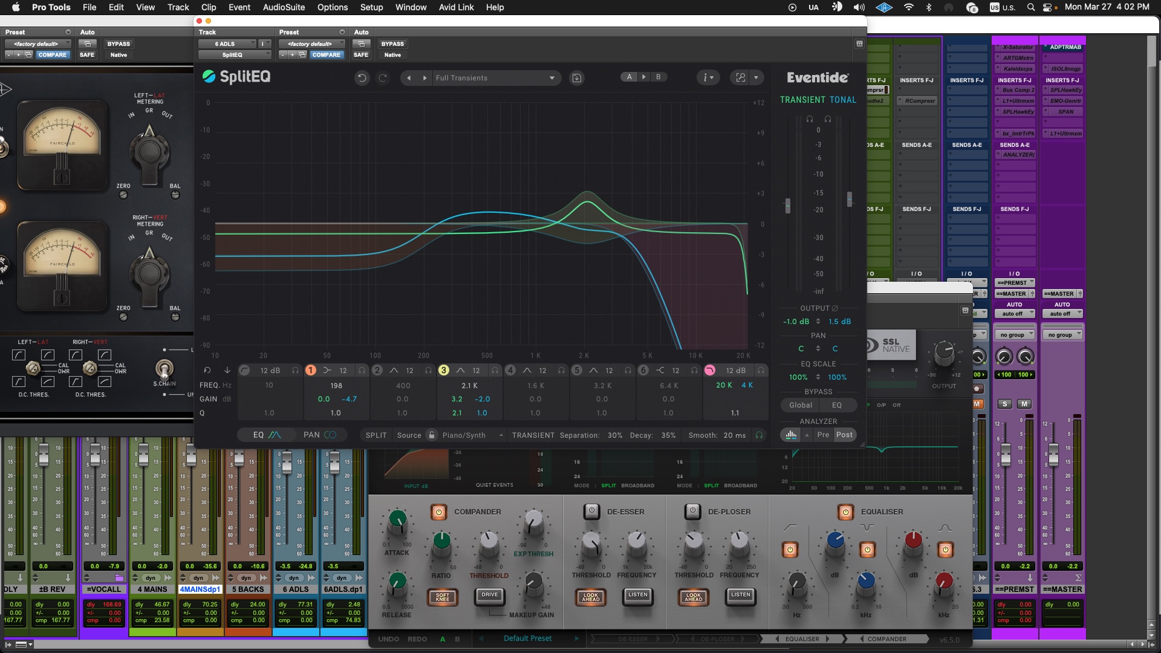Solo the high-cut band headphone icon
Viewport: 1161px width, 653px height.
761,370
